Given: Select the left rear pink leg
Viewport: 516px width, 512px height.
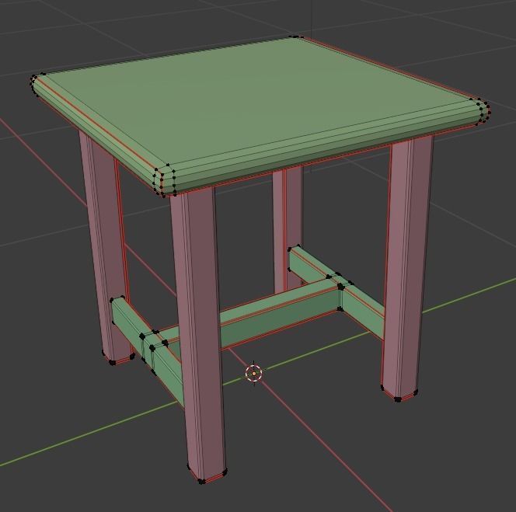Looking at the screenshot, I should pyautogui.click(x=106, y=247).
